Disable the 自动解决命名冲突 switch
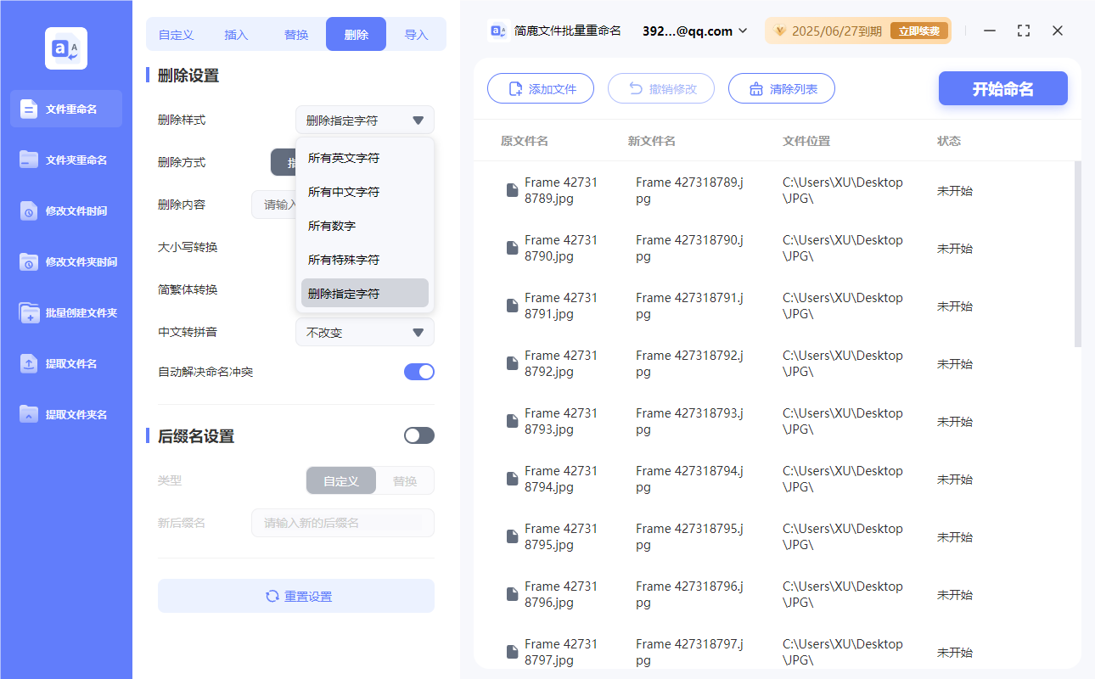1095x679 pixels. (418, 371)
